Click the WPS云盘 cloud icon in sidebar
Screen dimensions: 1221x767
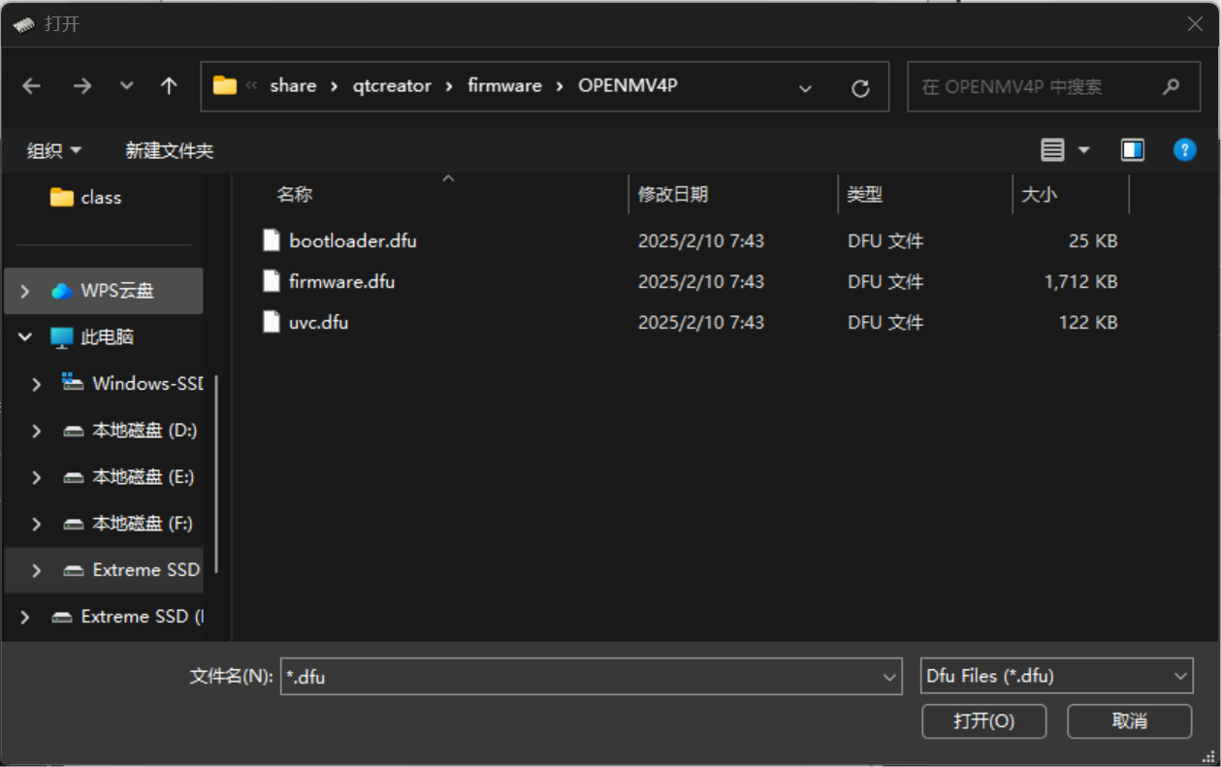tap(60, 290)
